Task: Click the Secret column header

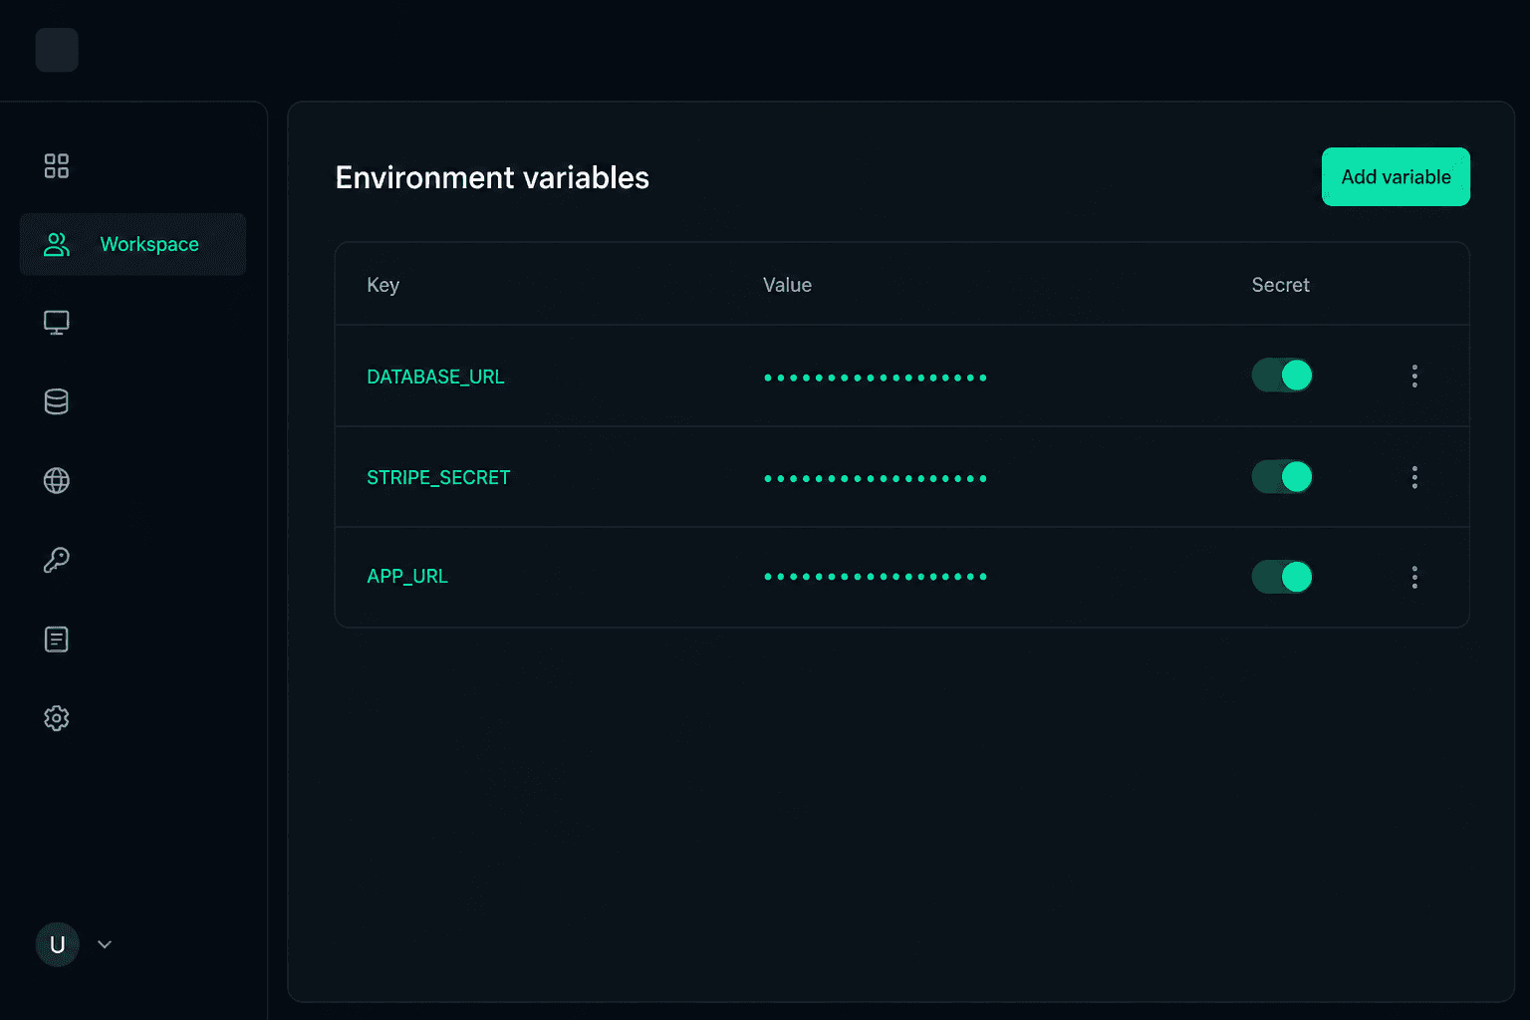Action: pyautogui.click(x=1281, y=285)
